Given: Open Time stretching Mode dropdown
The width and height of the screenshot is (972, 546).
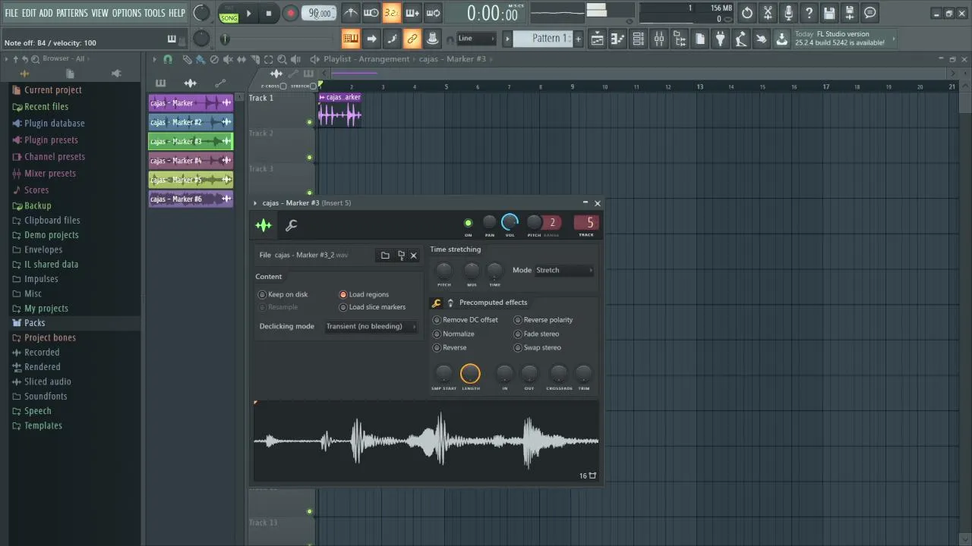Looking at the screenshot, I should [x=564, y=270].
